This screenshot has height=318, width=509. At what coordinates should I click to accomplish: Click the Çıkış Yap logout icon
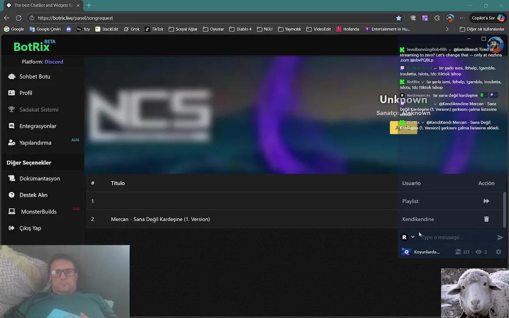click(11, 228)
